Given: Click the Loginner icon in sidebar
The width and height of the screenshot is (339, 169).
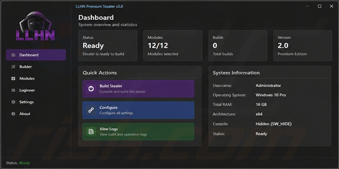Looking at the screenshot, I should 13,90.
